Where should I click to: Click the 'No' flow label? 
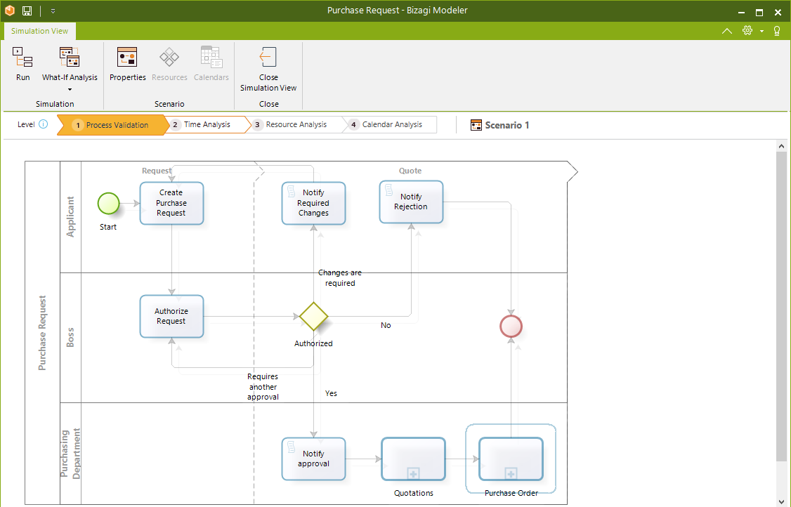pyautogui.click(x=386, y=325)
